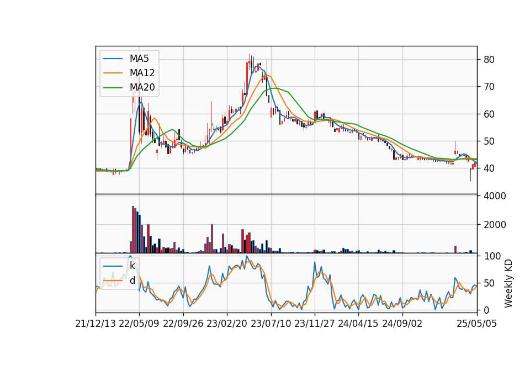Screen dimensions: 530x381
Task: Click the 23/11/27 date tick label
Action: [315, 324]
